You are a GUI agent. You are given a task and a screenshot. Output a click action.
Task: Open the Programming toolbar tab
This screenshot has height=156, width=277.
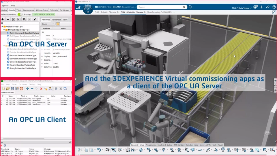151,145
